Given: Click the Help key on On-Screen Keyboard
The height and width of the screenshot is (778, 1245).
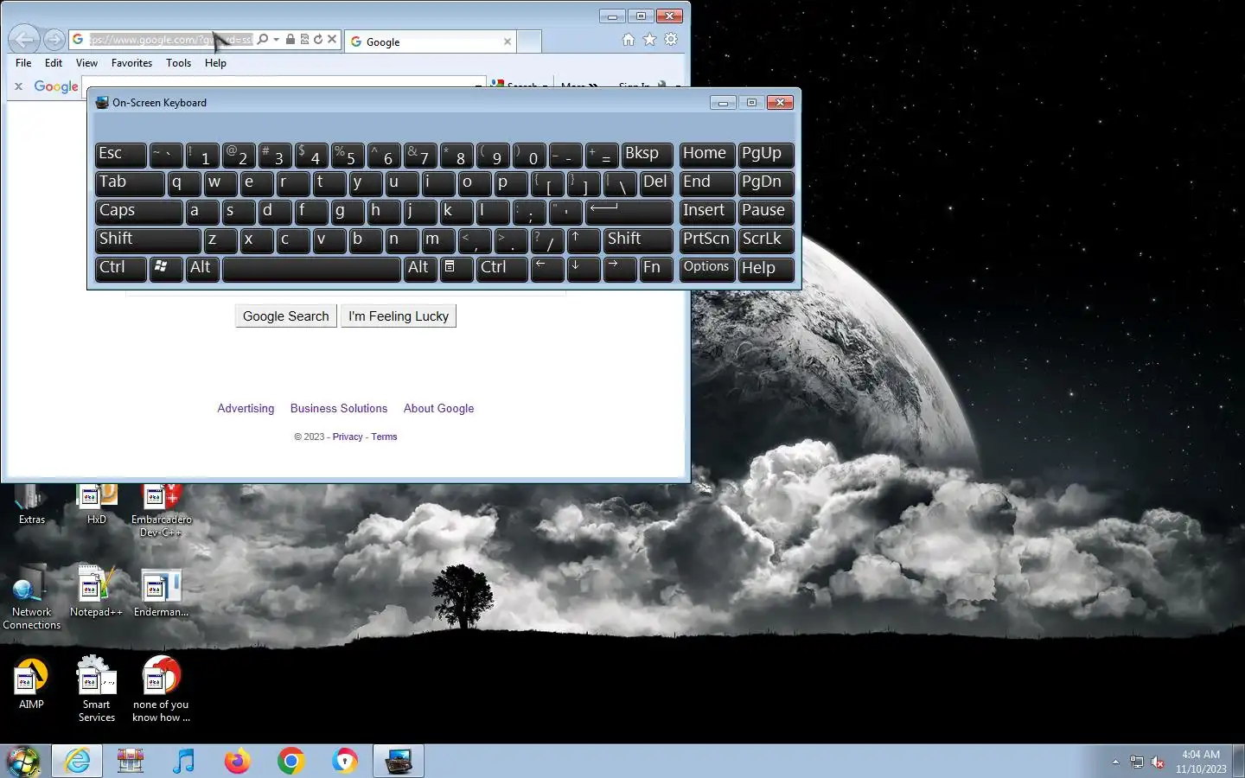Looking at the screenshot, I should [766, 269].
